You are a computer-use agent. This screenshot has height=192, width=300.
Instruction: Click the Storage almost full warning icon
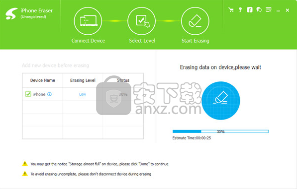25,164
